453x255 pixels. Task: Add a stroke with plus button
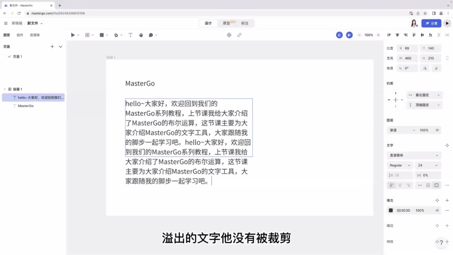tap(447, 225)
